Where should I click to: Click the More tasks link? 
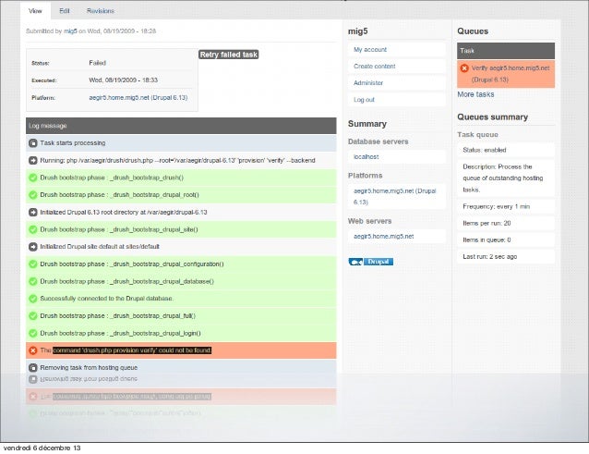[475, 94]
